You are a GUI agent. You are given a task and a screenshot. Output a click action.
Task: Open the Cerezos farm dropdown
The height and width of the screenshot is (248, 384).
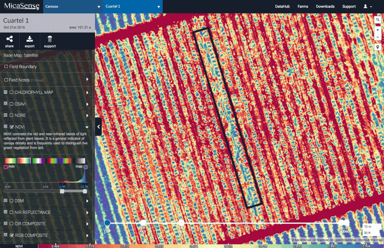click(x=72, y=7)
